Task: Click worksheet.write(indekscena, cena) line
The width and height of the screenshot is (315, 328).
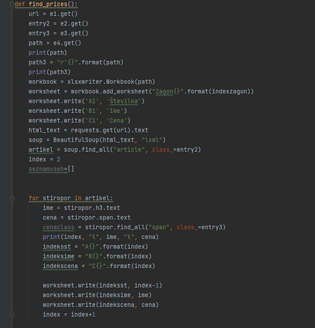Action: pos(101,305)
